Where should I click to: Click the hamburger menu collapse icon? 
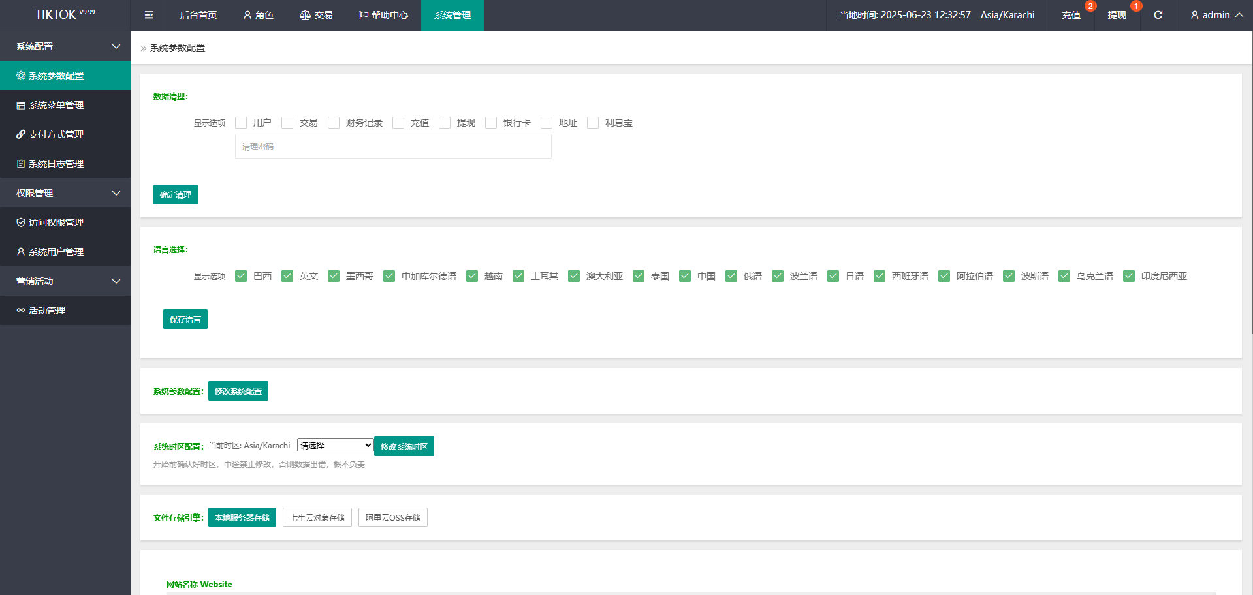tap(149, 15)
